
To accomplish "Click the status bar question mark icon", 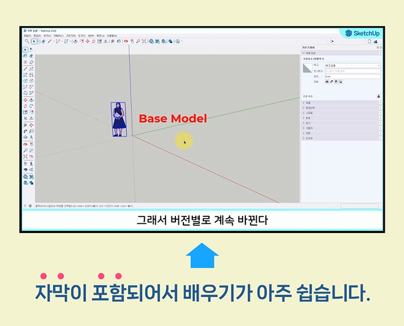I will 25,206.
